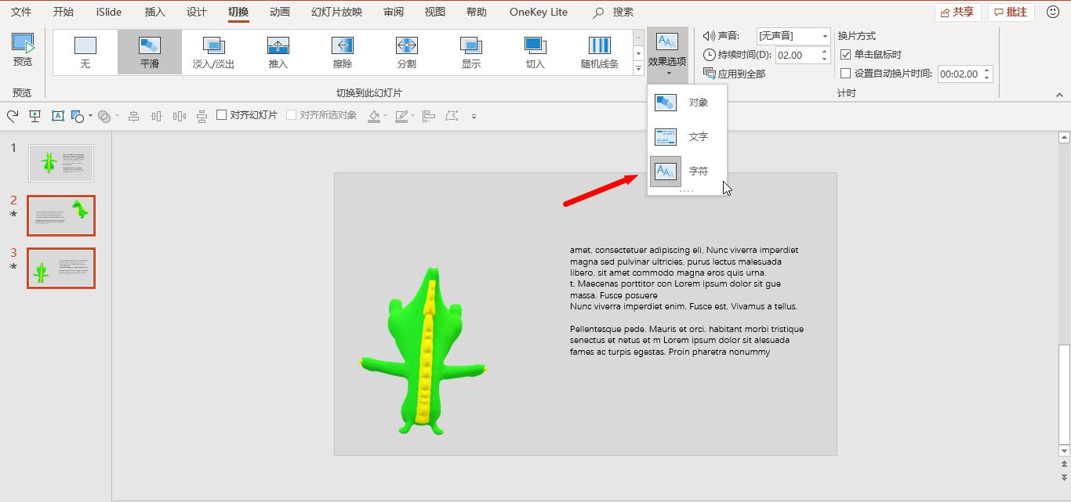Enable 对齐幻灯片 checkbox

(222, 115)
